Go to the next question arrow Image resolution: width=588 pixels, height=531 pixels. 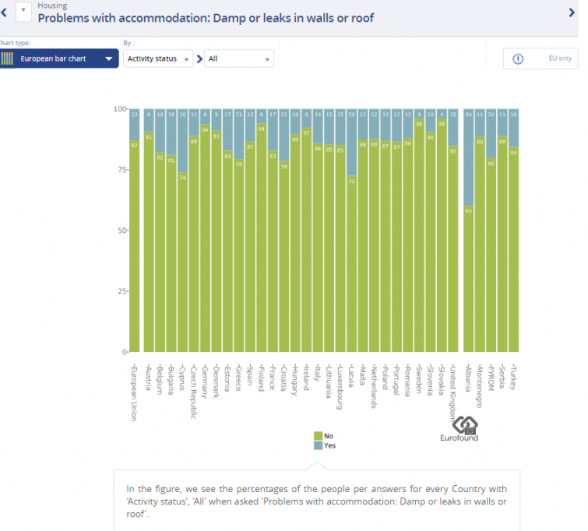pyautogui.click(x=572, y=12)
